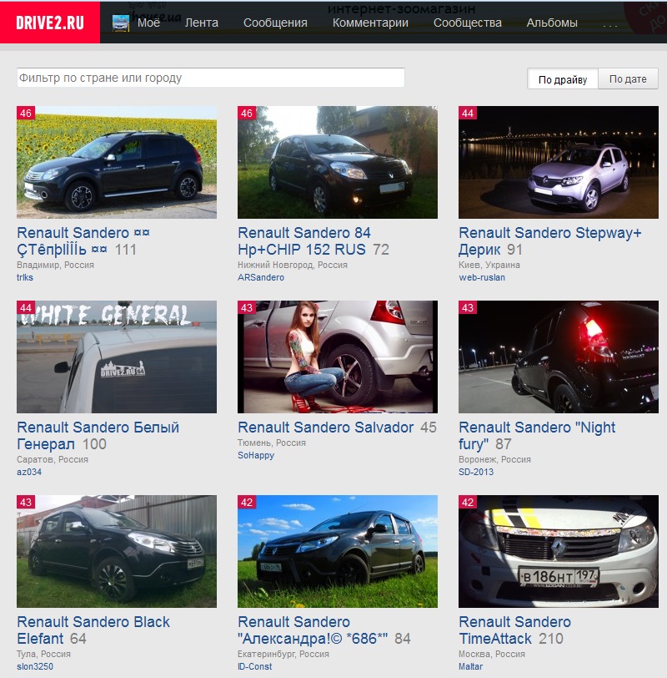Go to the Сообщества page

coord(468,23)
